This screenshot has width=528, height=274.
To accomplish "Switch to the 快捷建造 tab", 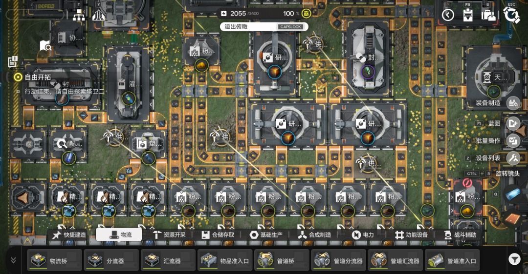I will pyautogui.click(x=69, y=235).
